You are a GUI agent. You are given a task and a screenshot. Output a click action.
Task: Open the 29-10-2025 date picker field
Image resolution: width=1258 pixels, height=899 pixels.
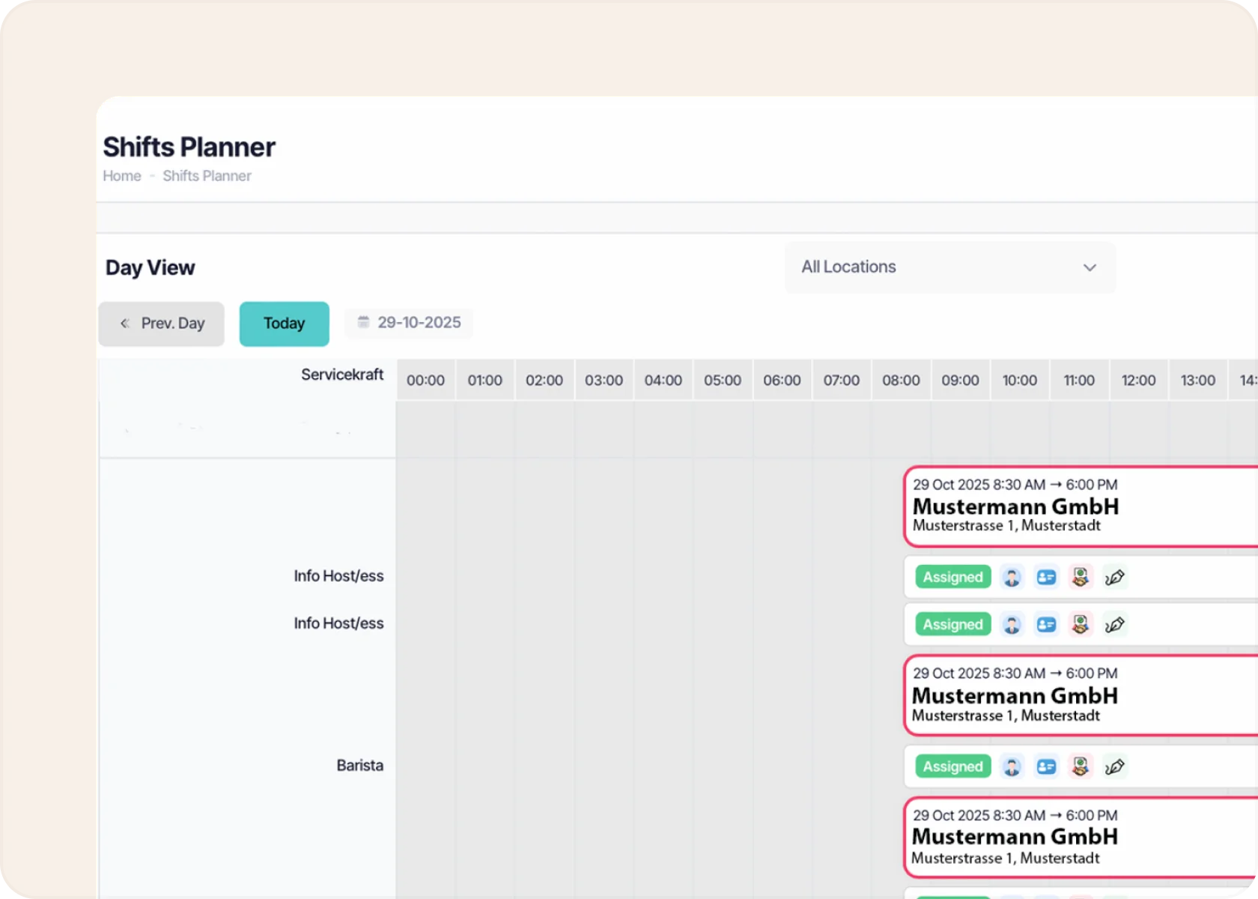coord(409,323)
